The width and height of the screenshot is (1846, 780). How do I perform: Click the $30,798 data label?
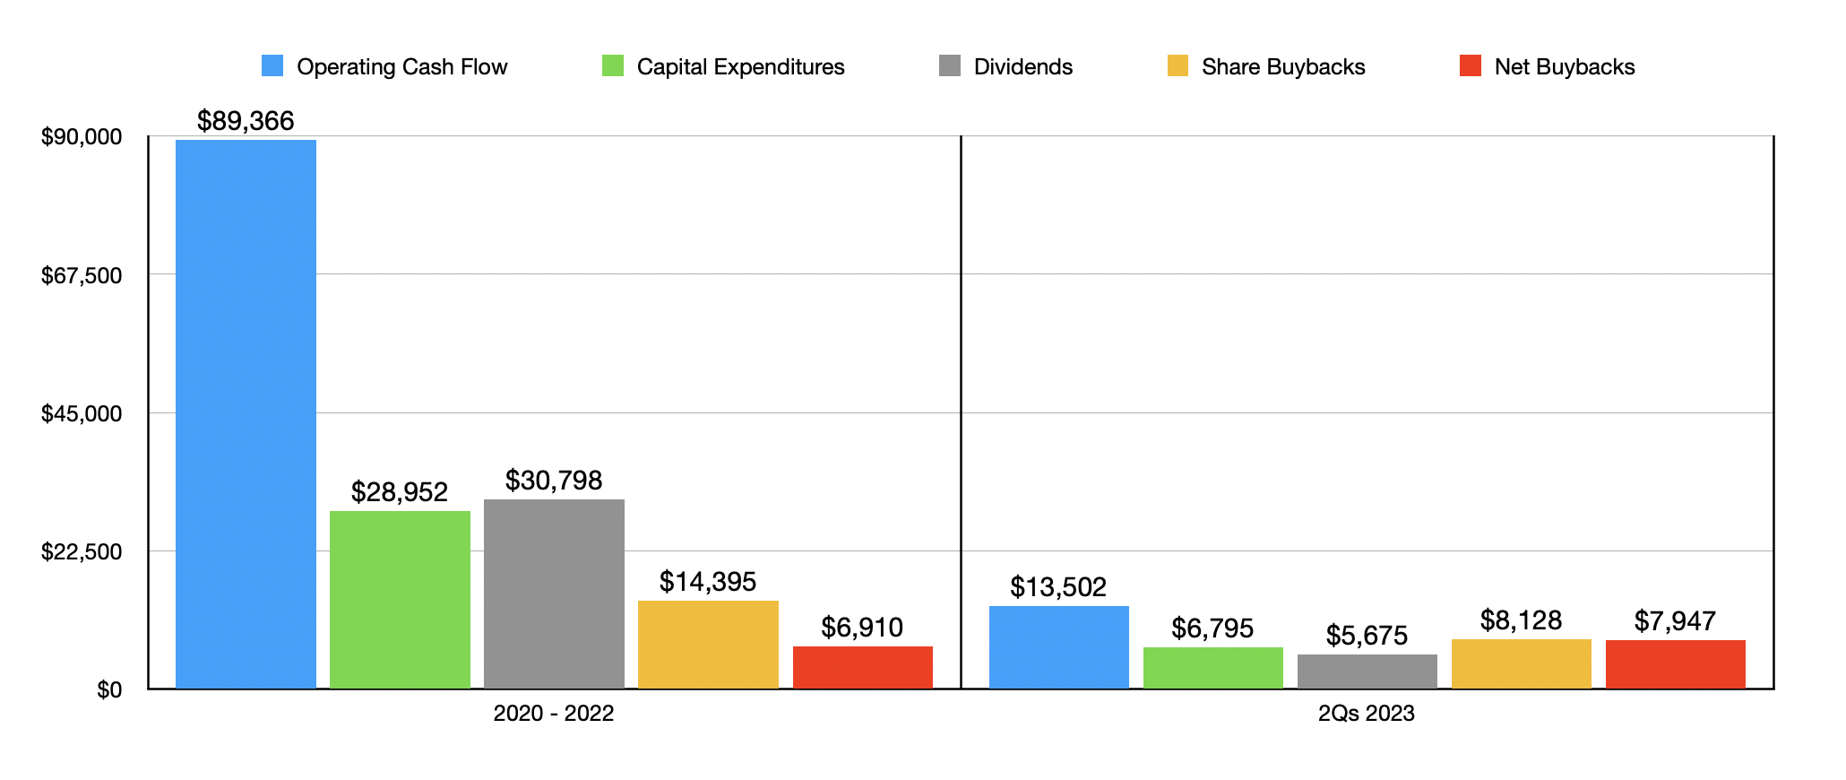(554, 481)
